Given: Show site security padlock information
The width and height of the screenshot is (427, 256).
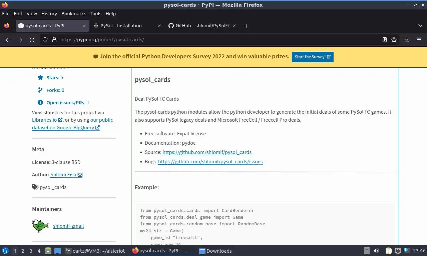Looking at the screenshot, I should tap(54, 40).
